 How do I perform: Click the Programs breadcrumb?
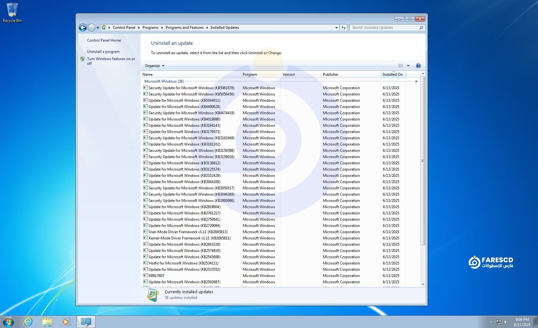(150, 28)
